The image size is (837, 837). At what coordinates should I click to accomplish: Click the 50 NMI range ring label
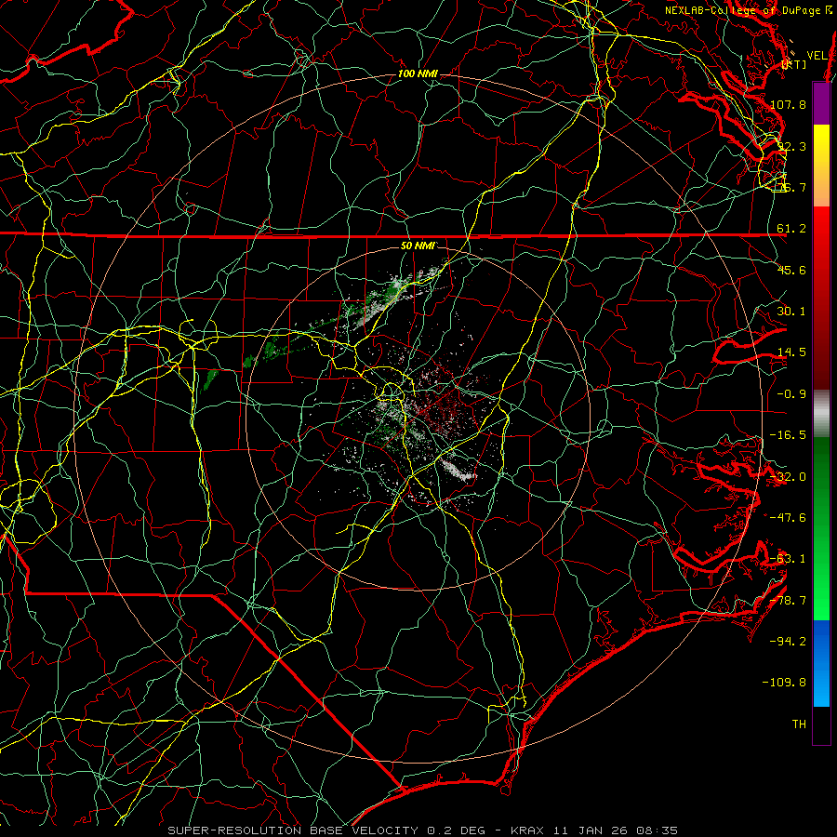(x=418, y=246)
